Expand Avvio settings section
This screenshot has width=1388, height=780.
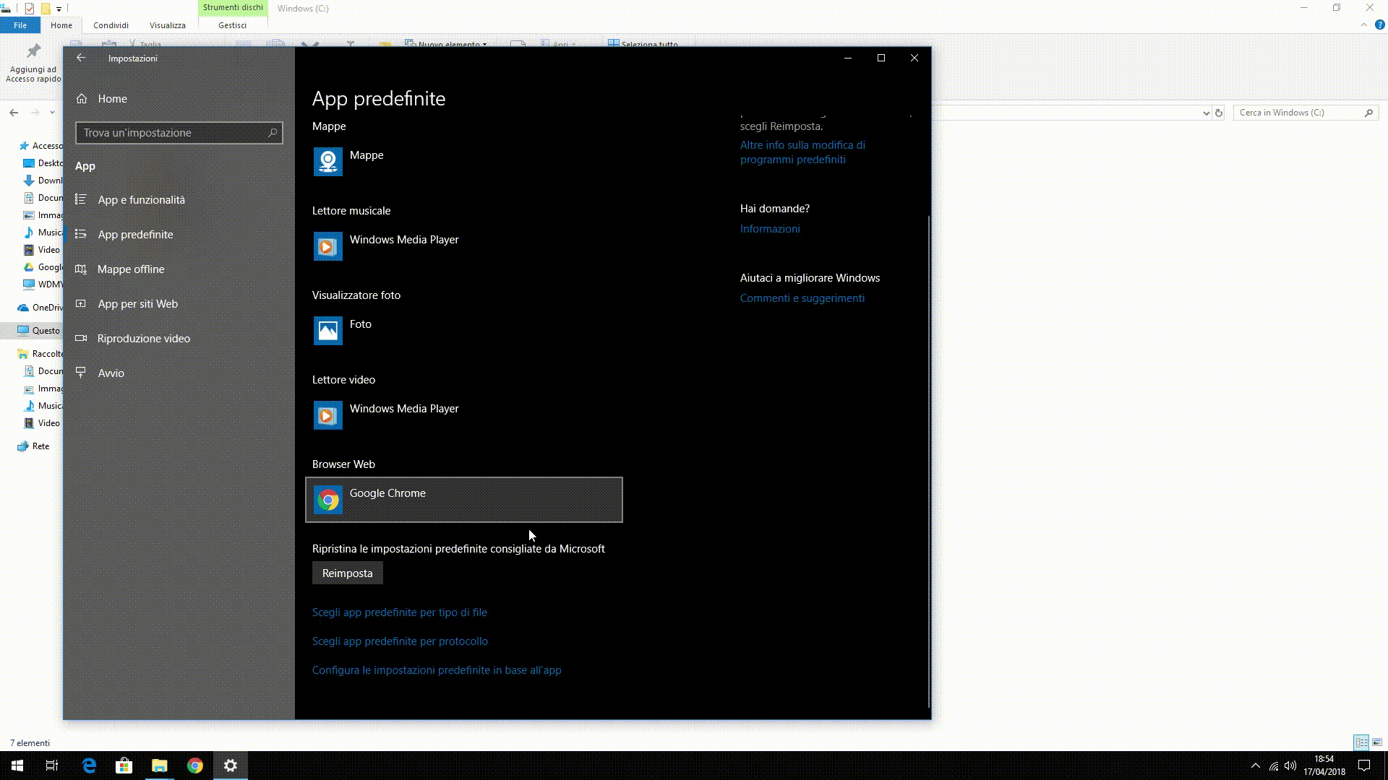coord(111,373)
